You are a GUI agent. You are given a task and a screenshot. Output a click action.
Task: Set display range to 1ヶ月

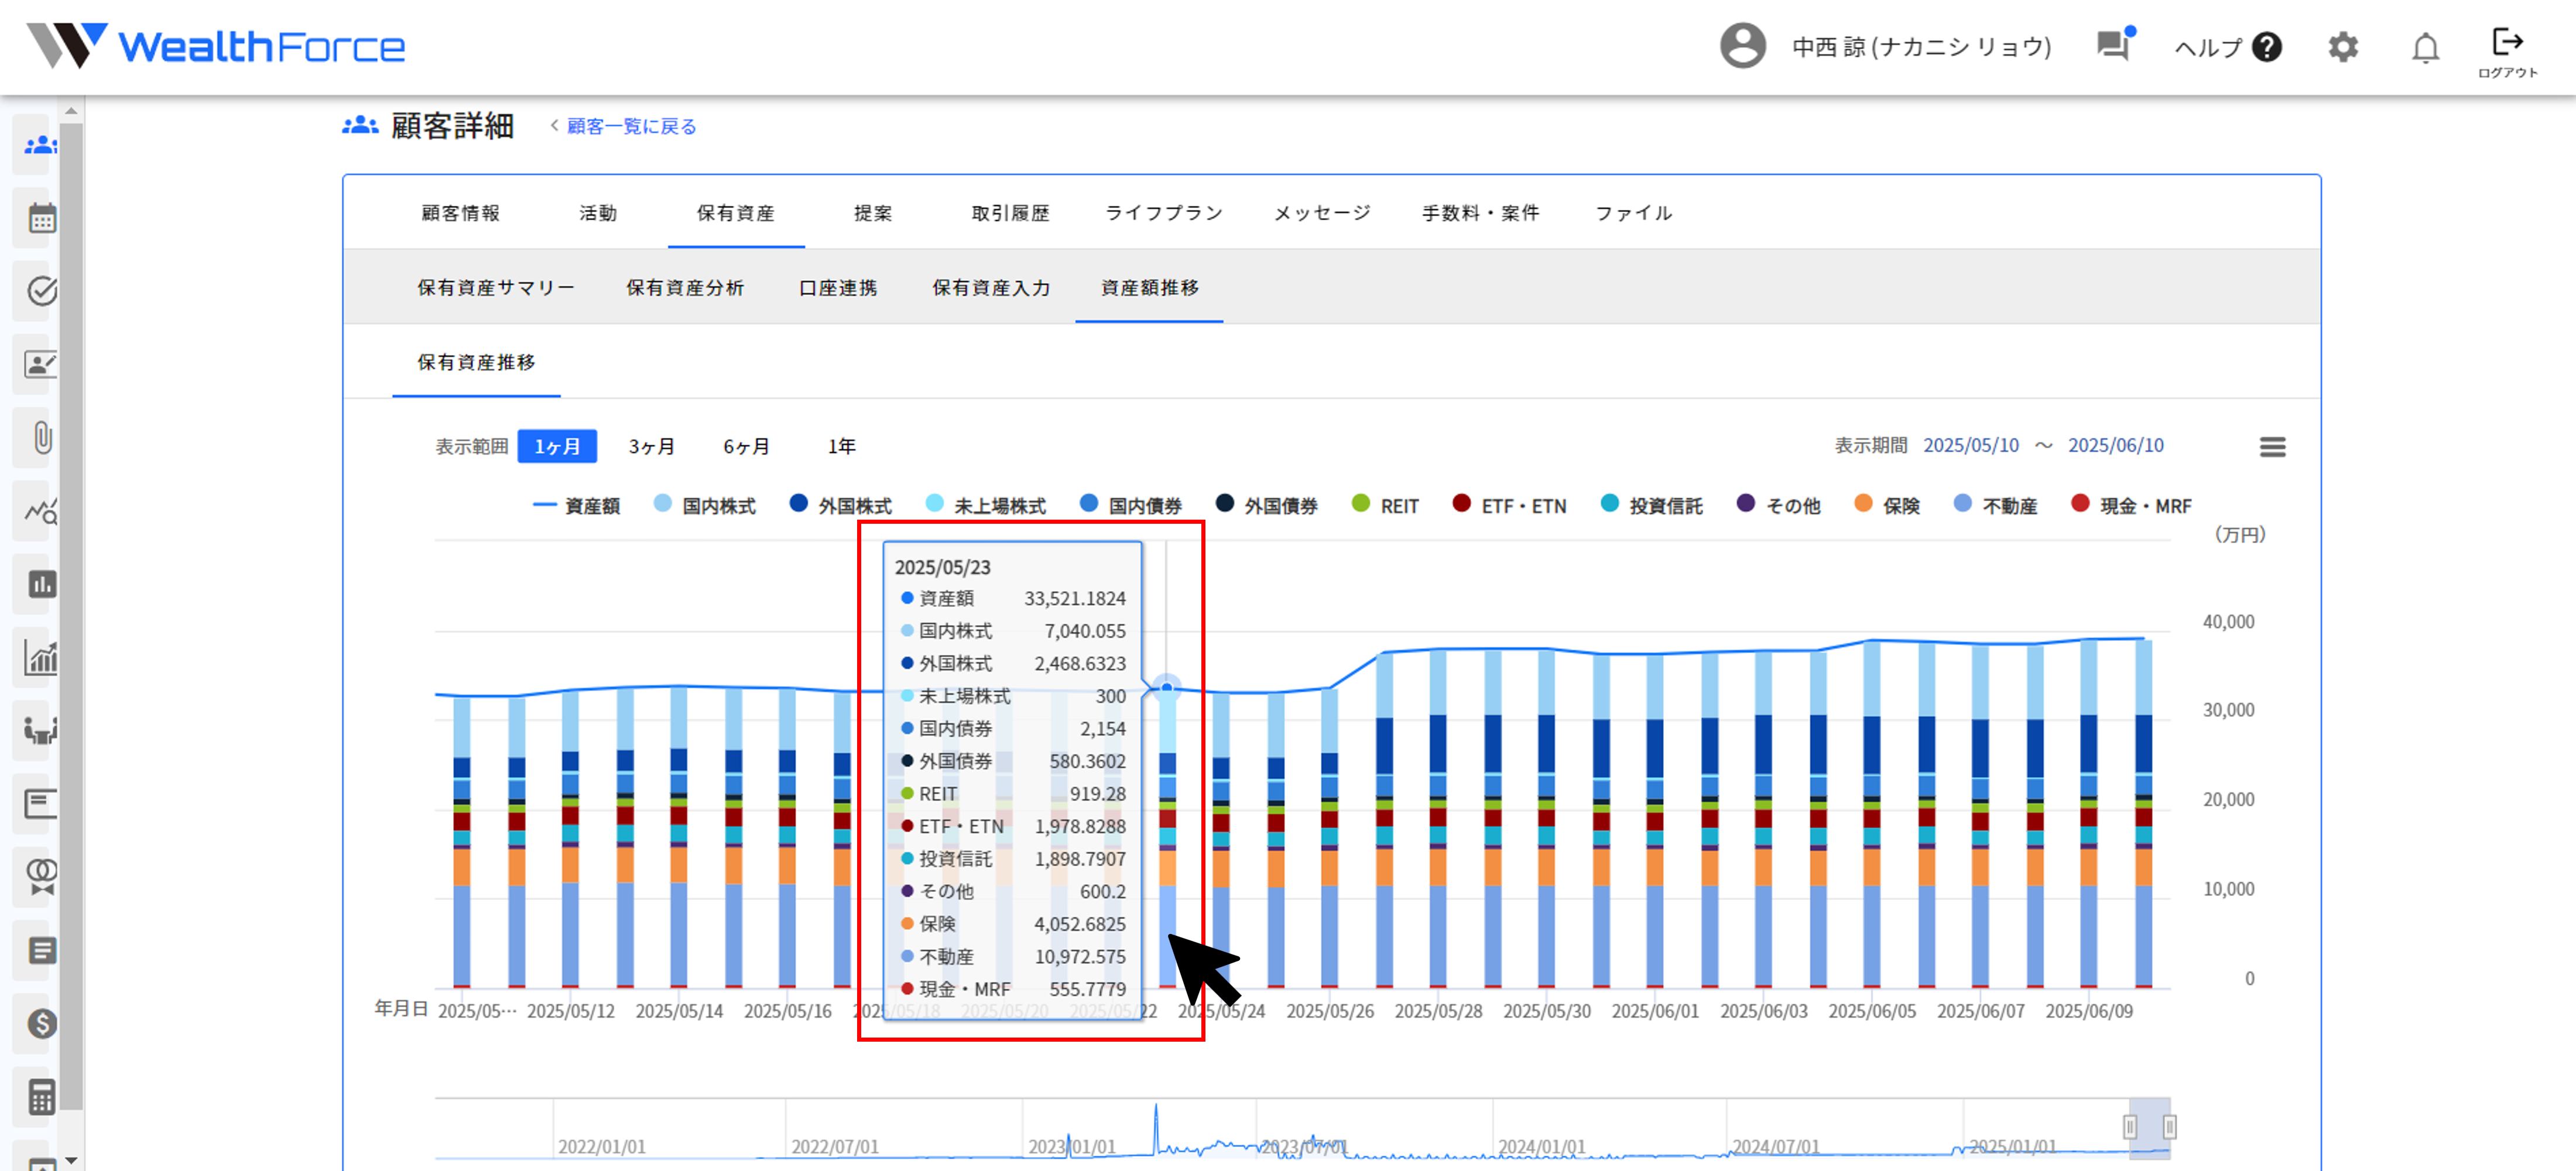[x=557, y=446]
